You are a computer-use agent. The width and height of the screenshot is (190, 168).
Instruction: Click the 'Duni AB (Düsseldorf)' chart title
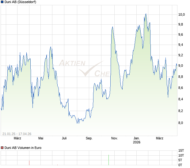(x=20, y=2)
